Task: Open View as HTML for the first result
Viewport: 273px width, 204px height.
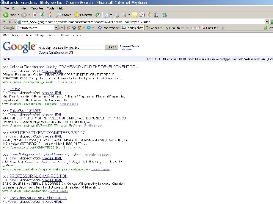Action: click(52, 71)
